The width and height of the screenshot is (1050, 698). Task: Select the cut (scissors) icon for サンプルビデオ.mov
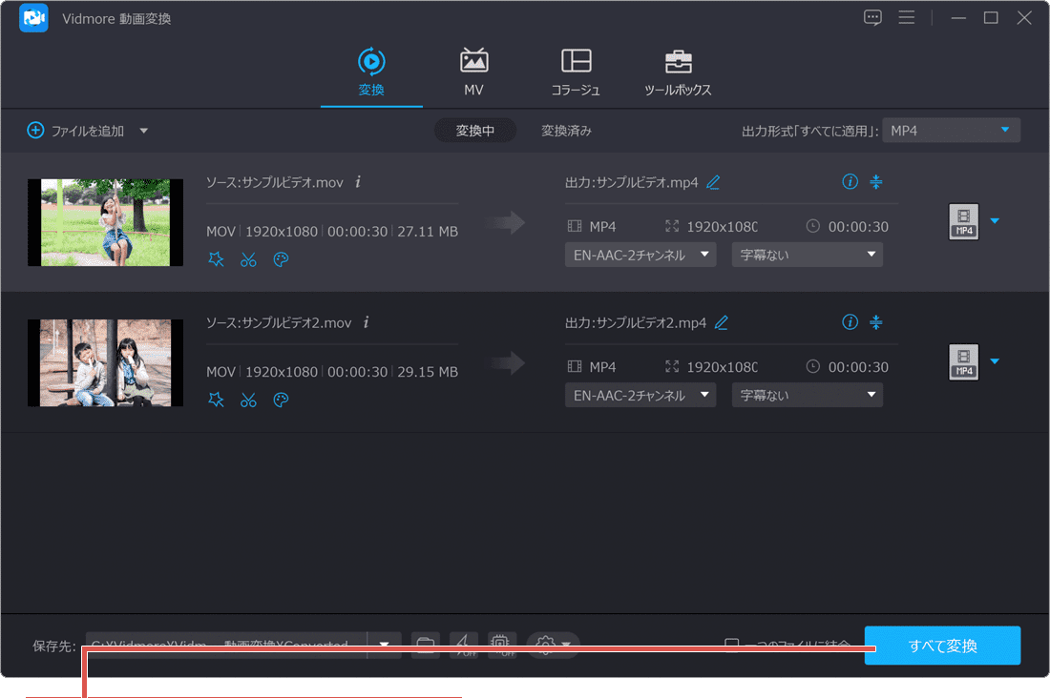pos(248,258)
